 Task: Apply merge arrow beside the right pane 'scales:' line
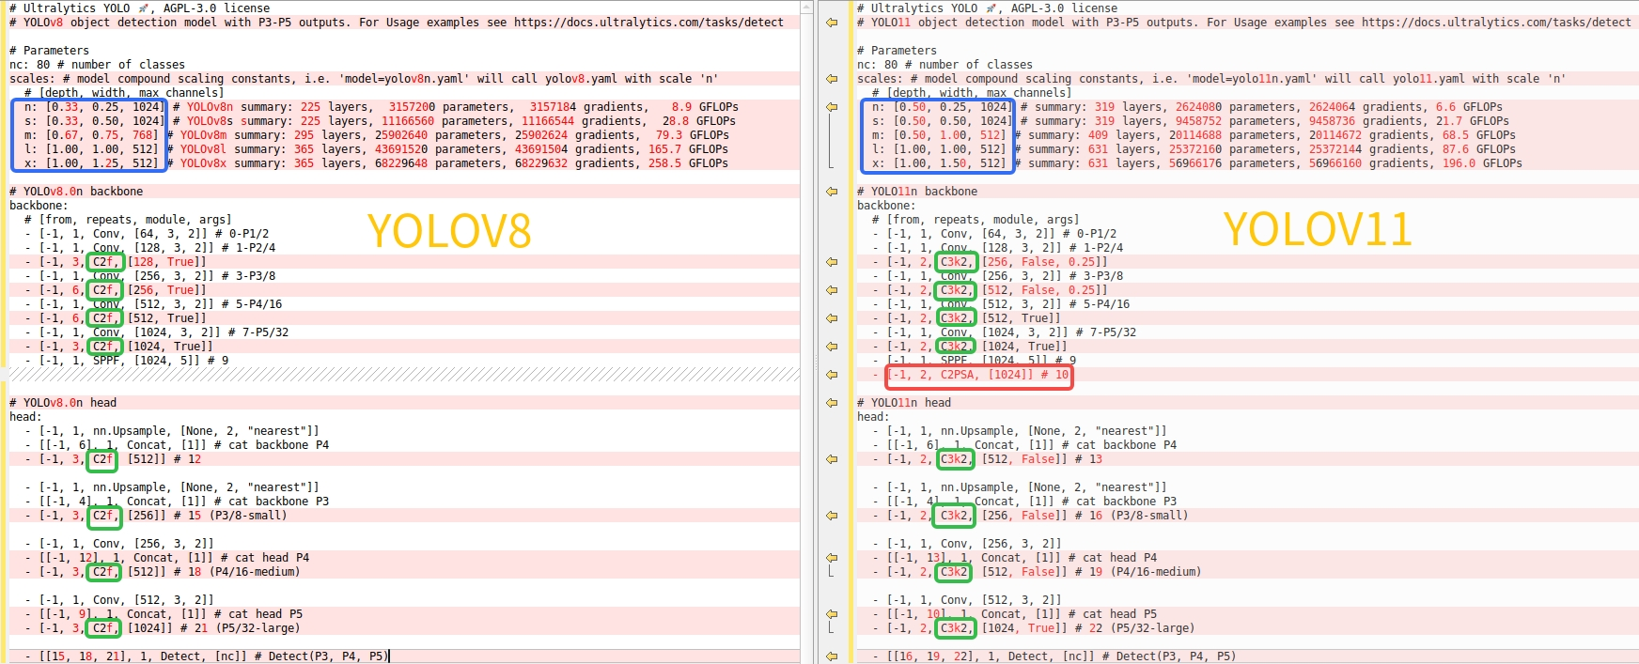[832, 79]
